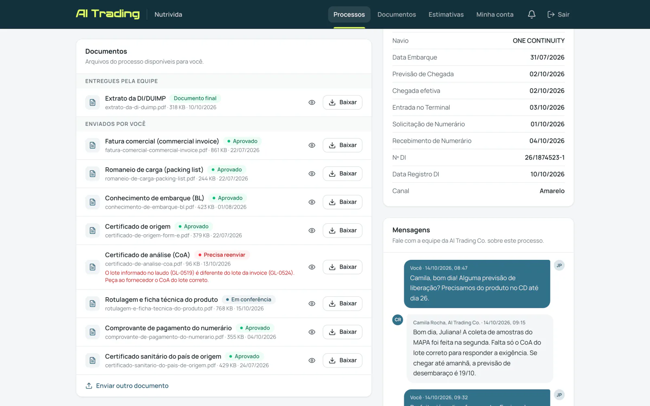
Task: Click the file icon beside Comprovante de pagamento
Action: coord(93,332)
